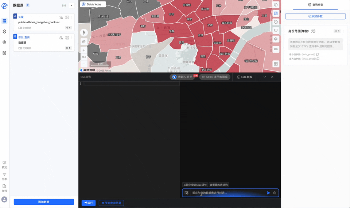This screenshot has width=350, height=208.
Task: Open more options on 矢量 card
Action: (x=72, y=17)
